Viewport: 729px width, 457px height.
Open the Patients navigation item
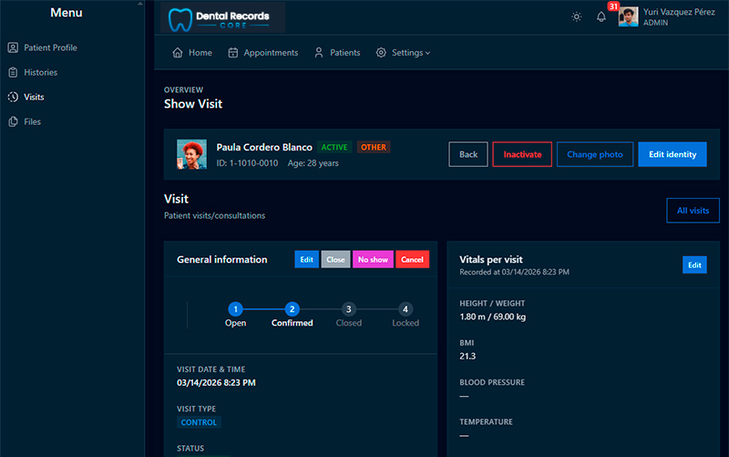tap(337, 53)
